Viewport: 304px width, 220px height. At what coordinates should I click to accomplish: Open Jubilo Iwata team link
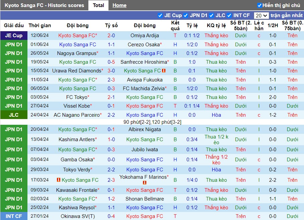[x=145, y=150]
